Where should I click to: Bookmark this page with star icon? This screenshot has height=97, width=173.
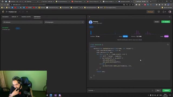click(133, 5)
